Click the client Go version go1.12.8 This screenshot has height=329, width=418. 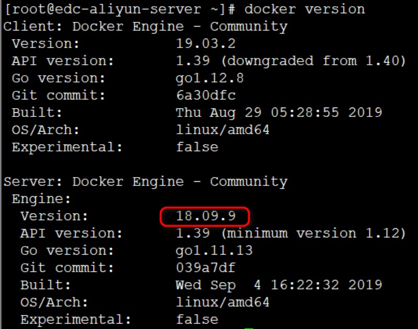[210, 78]
